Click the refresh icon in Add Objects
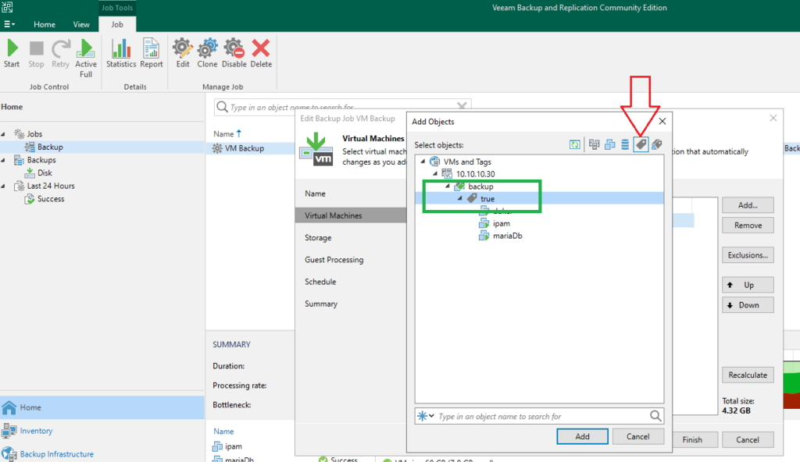 coord(574,145)
